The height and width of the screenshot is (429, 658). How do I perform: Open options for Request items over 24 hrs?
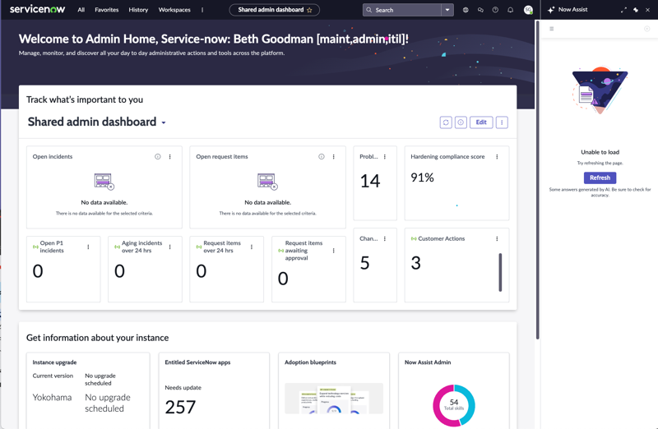pos(252,247)
